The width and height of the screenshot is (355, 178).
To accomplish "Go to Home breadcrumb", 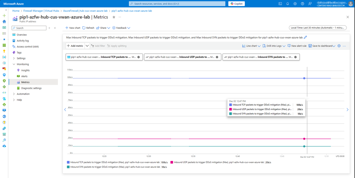I will click(x=16, y=11).
